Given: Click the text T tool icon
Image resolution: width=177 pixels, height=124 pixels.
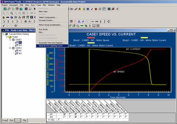Looking at the screenshot, I should point(28,13).
